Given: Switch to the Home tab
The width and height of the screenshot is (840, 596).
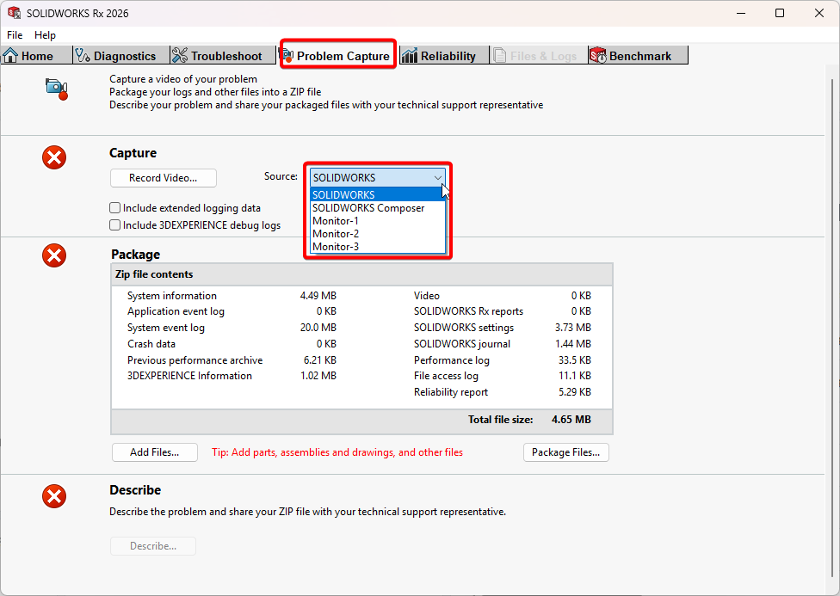Looking at the screenshot, I should point(36,55).
